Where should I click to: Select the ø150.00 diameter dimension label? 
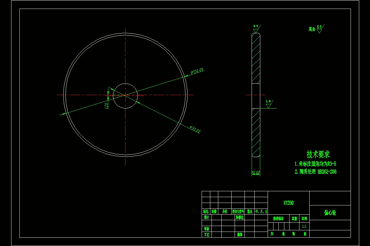click(197, 71)
